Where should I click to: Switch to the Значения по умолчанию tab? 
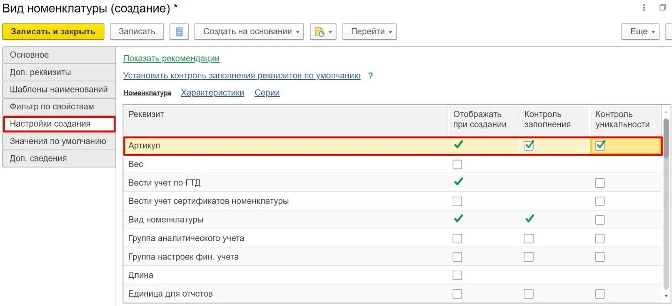[58, 141]
